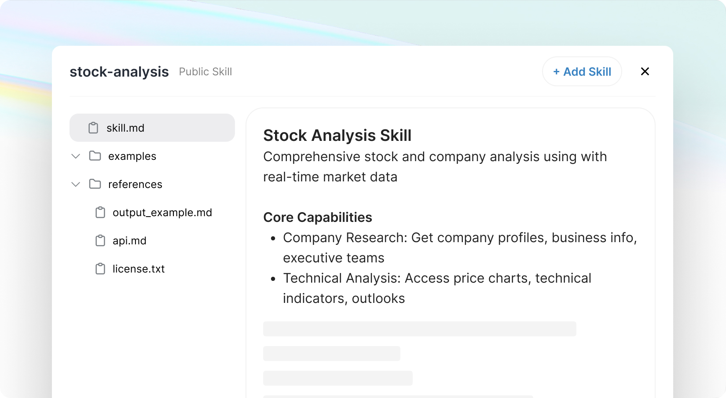
Task: Click the skill.md file clipboard icon
Action: pos(93,128)
